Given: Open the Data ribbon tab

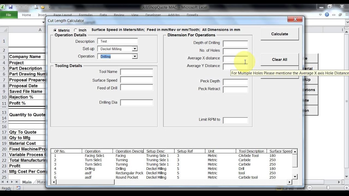Looking at the screenshot, I should pos(103,15).
